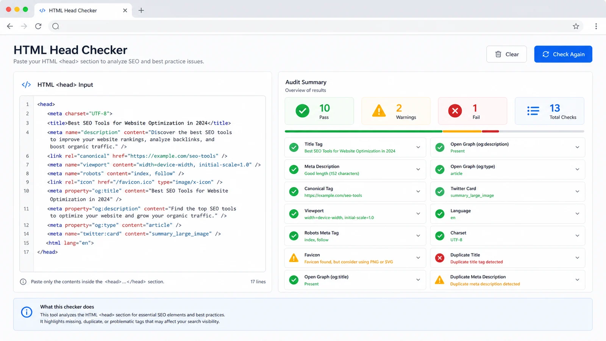
Task: Expand the Viewport result
Action: coord(418,214)
